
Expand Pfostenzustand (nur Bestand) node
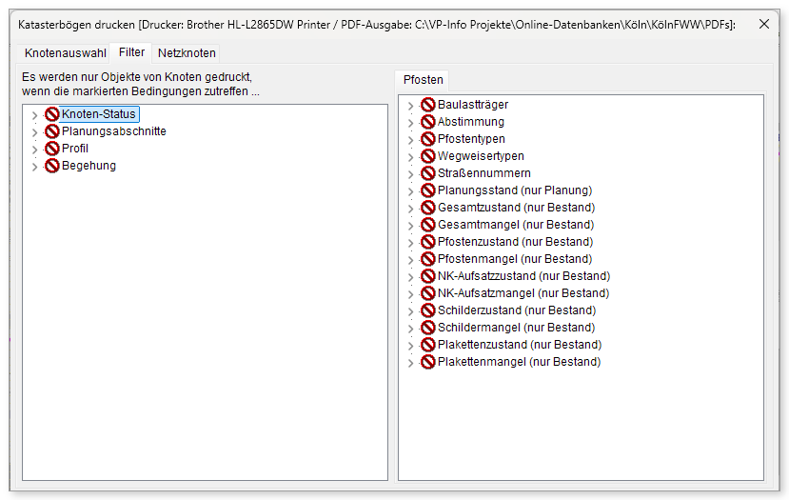[x=410, y=243]
